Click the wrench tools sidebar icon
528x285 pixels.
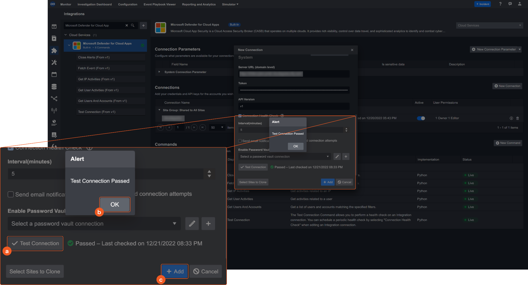point(54,63)
